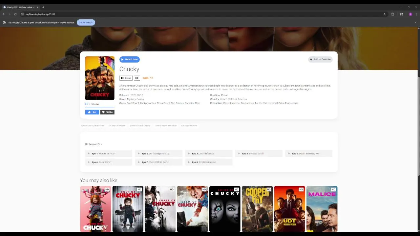Viewport: 420px width, 236px height.
Task: Click the HD quality badge near Trailer
Action: pos(137,78)
